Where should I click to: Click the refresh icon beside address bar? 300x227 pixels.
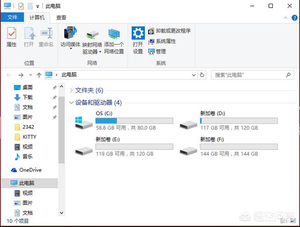click(202, 75)
